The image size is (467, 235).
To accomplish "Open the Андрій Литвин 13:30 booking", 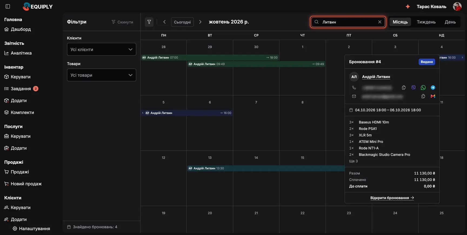I will pos(266,168).
